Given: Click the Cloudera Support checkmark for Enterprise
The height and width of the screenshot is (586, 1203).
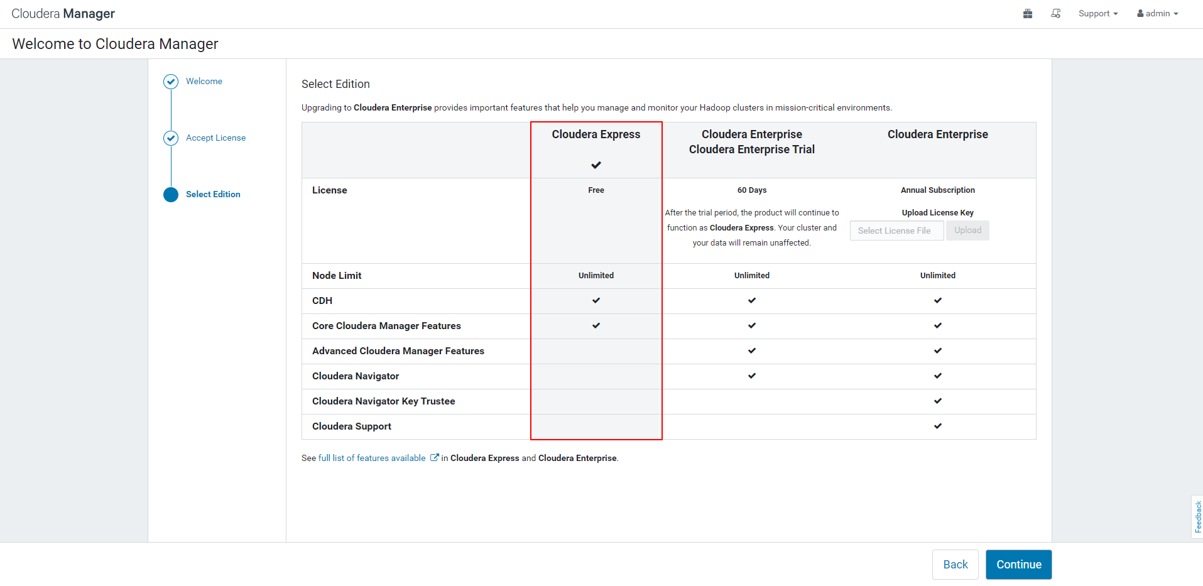Looking at the screenshot, I should click(x=938, y=426).
